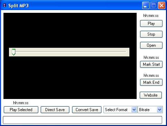The image size is (167, 126).
Task: Minimize the Split MP3 window
Action: pos(146,5)
